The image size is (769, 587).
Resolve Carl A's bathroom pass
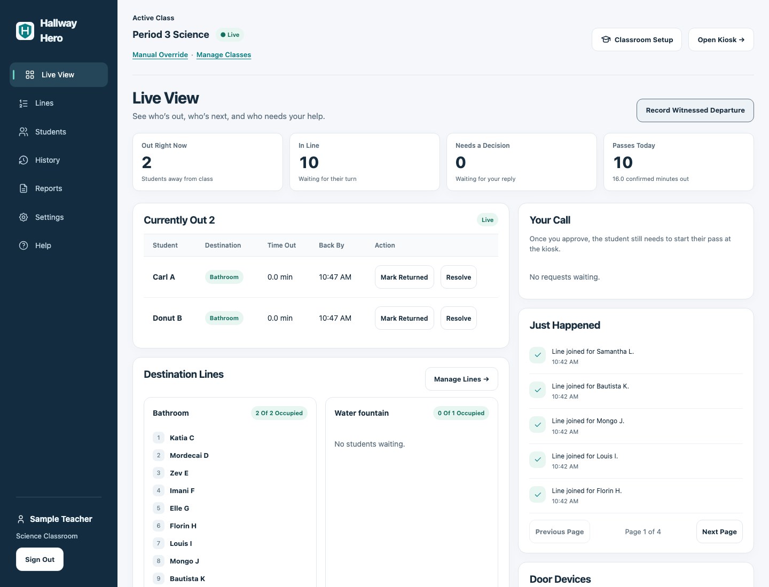click(459, 277)
